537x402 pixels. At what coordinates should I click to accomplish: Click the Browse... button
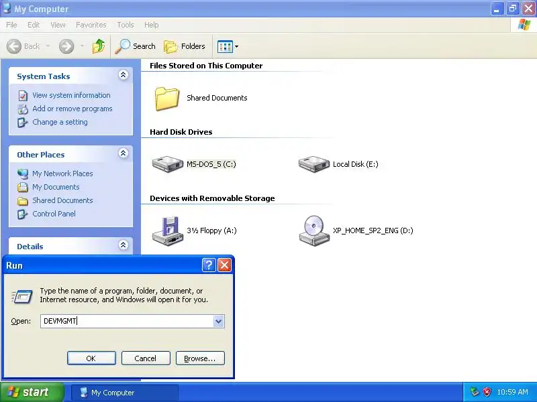point(200,358)
